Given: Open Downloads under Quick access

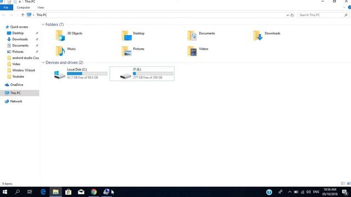Looking at the screenshot, I should point(20,39).
